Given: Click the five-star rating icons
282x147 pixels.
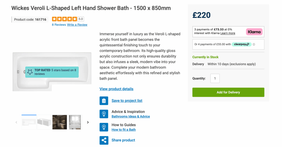Looking at the screenshot, I should 64,19.
